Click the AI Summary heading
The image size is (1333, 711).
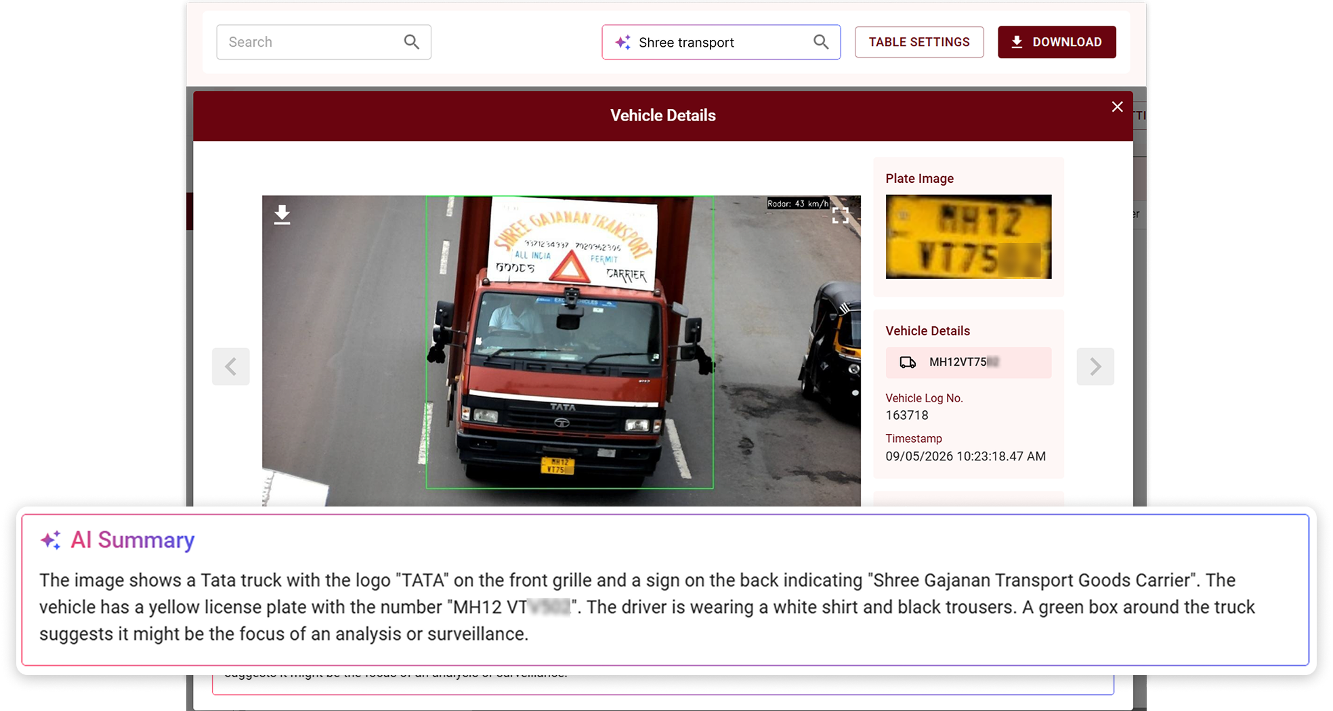click(133, 540)
